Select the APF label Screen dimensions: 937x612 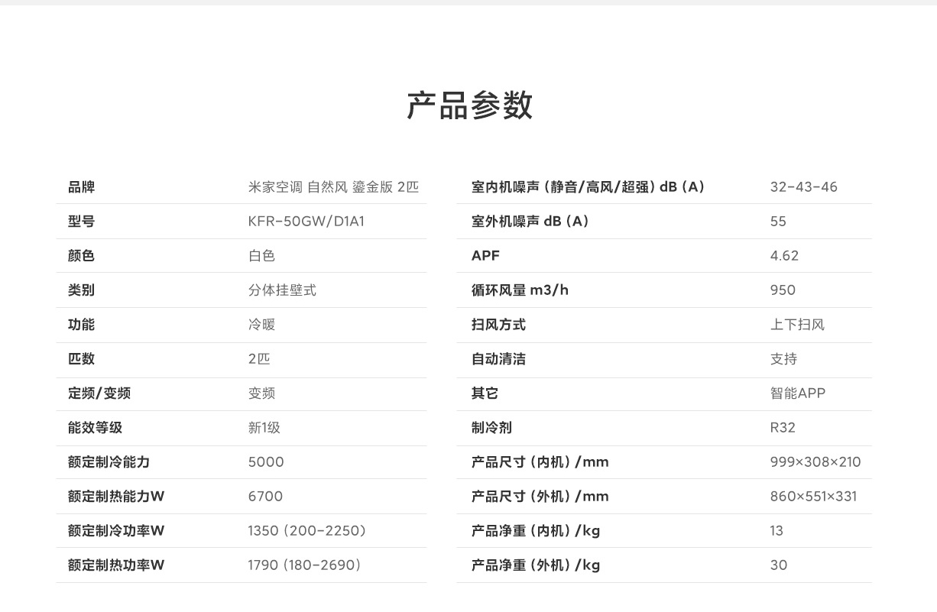[x=485, y=256]
